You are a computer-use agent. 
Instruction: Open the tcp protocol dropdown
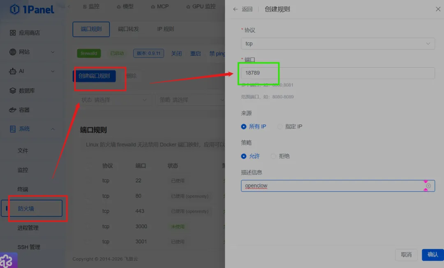[x=338, y=43]
